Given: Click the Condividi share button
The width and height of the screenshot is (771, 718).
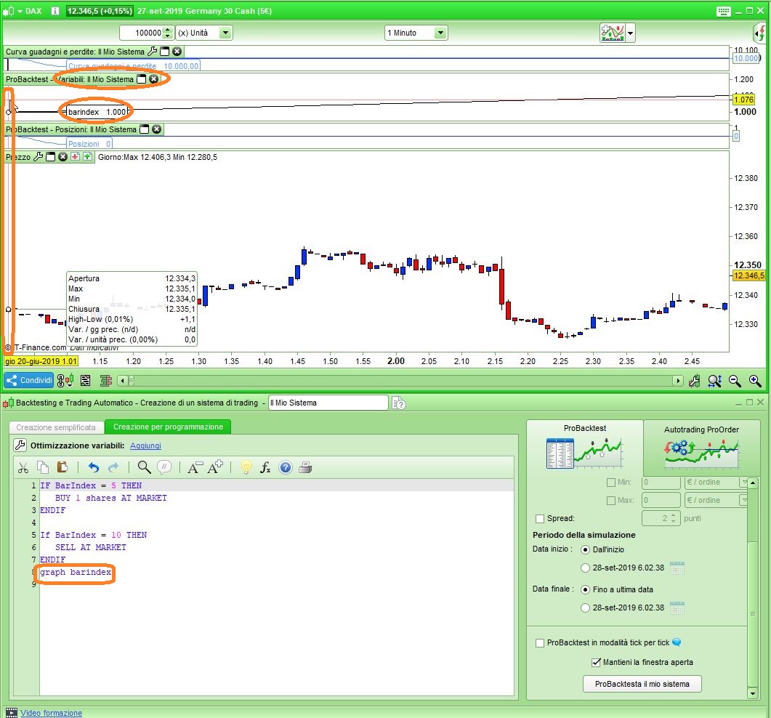Looking at the screenshot, I should point(29,380).
